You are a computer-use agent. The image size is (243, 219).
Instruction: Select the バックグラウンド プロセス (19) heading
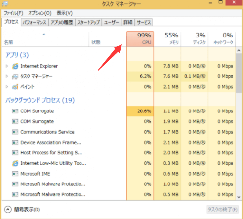click(x=40, y=100)
